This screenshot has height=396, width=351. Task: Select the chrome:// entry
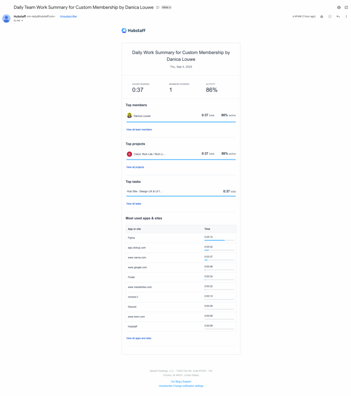coord(133,297)
